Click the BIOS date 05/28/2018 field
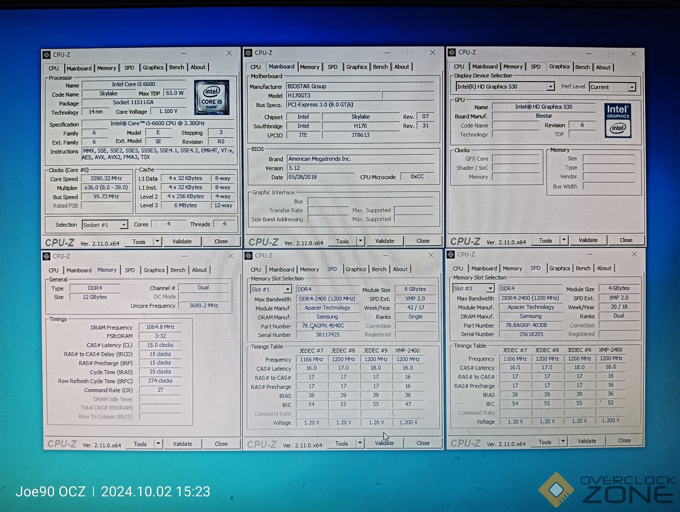 (320, 177)
